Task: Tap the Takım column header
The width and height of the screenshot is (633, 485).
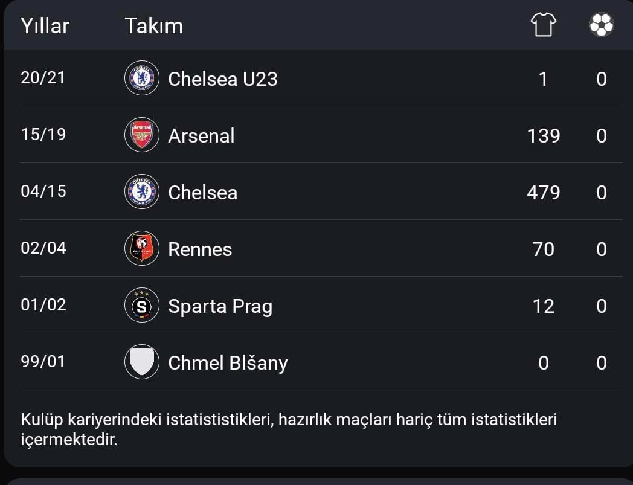Action: (x=154, y=26)
